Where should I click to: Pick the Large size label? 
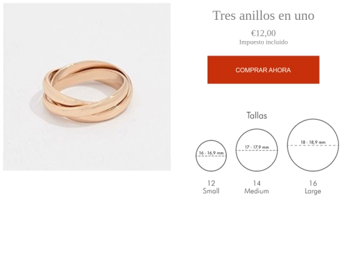click(x=313, y=191)
